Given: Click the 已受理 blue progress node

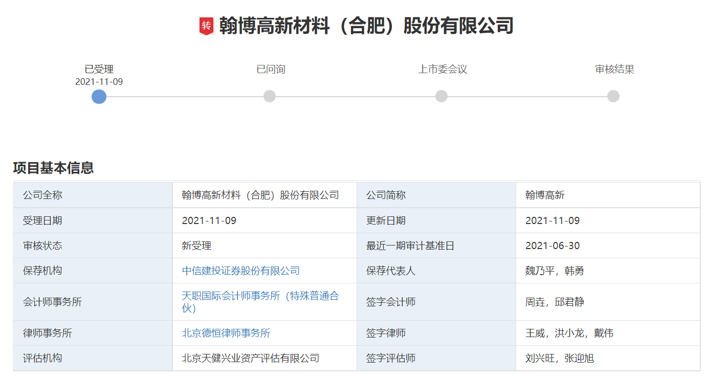Looking at the screenshot, I should coord(99,96).
